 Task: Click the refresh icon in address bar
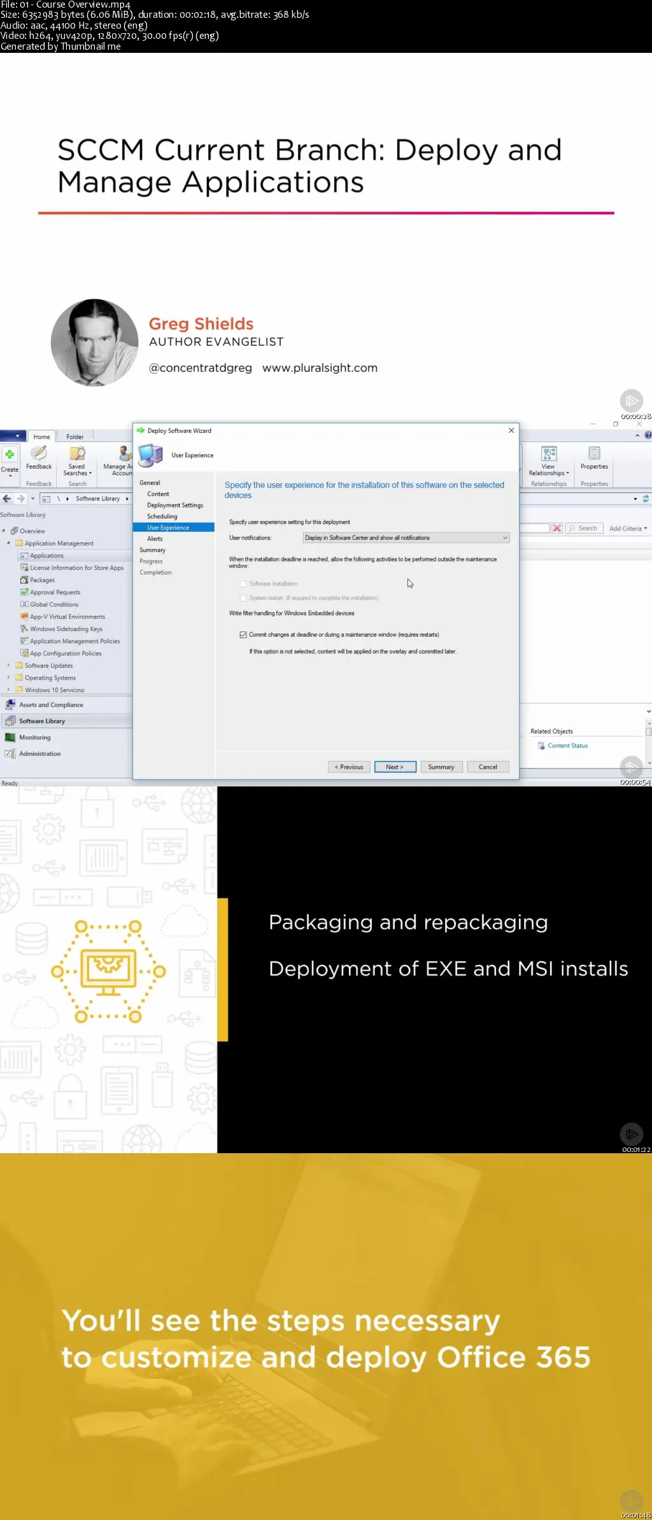[x=646, y=499]
